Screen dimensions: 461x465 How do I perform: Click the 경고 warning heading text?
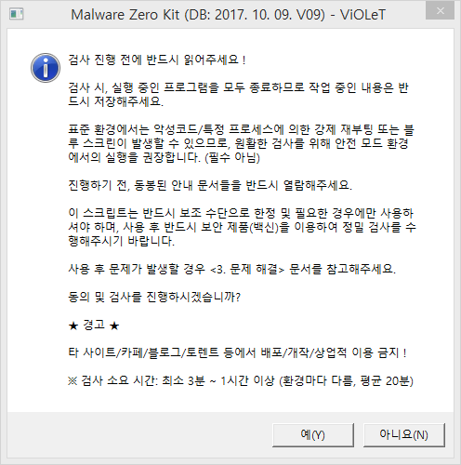point(94,325)
